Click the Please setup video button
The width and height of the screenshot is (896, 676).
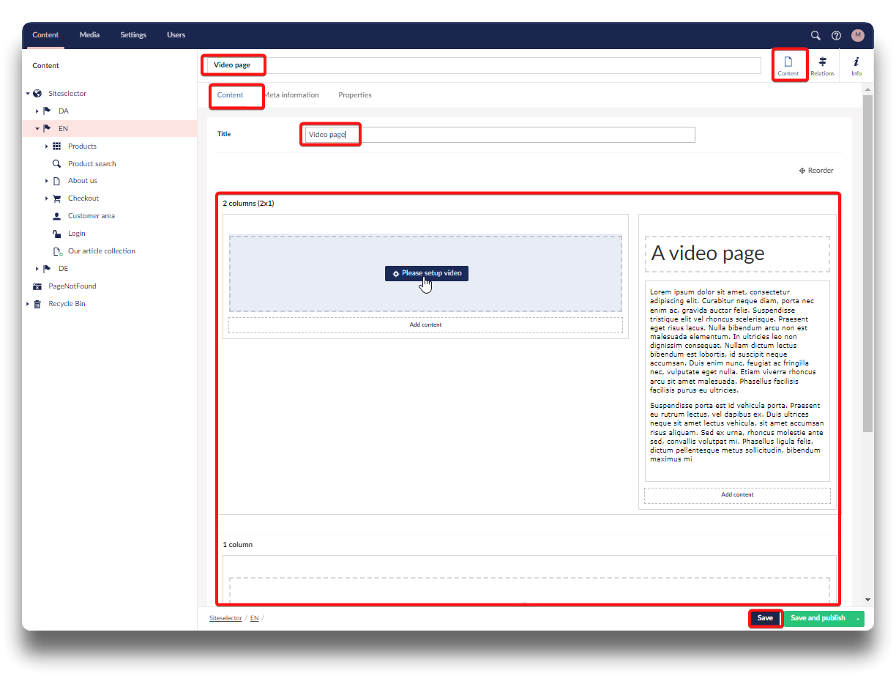[427, 273]
